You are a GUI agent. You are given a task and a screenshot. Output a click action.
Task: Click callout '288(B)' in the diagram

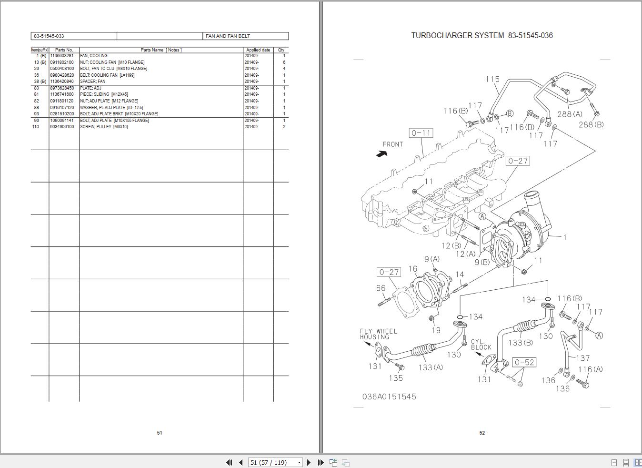[591, 124]
